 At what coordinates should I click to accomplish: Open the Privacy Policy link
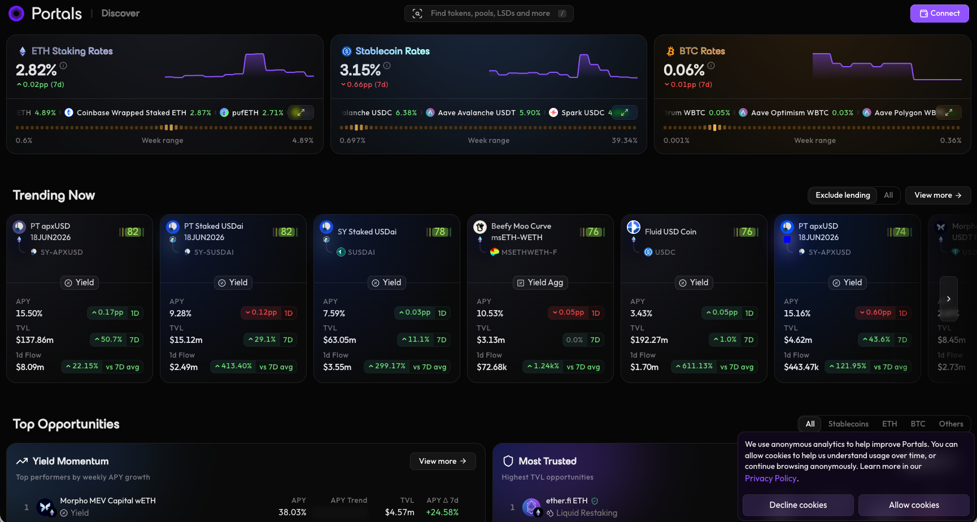click(x=770, y=478)
